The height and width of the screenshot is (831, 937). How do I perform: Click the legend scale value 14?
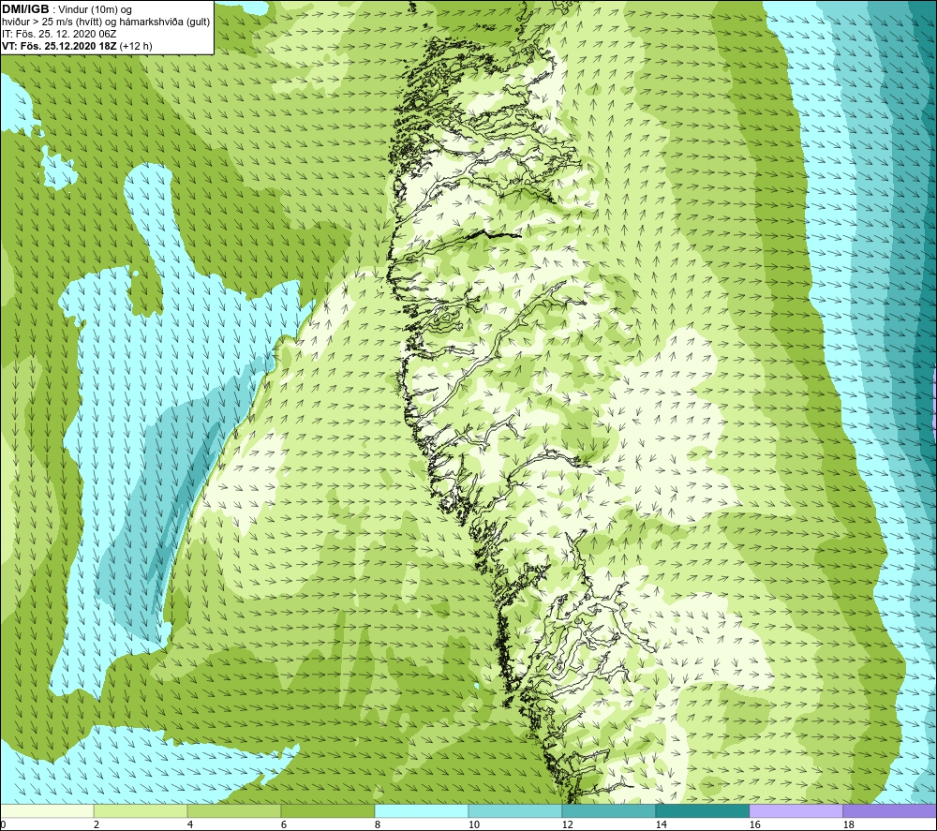click(x=661, y=825)
